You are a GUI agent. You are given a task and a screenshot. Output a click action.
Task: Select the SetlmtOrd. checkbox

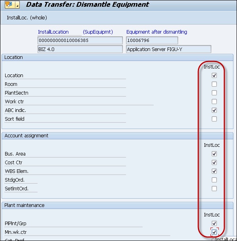(x=214, y=189)
